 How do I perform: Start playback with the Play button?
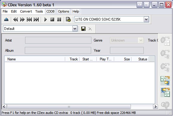[45, 19]
